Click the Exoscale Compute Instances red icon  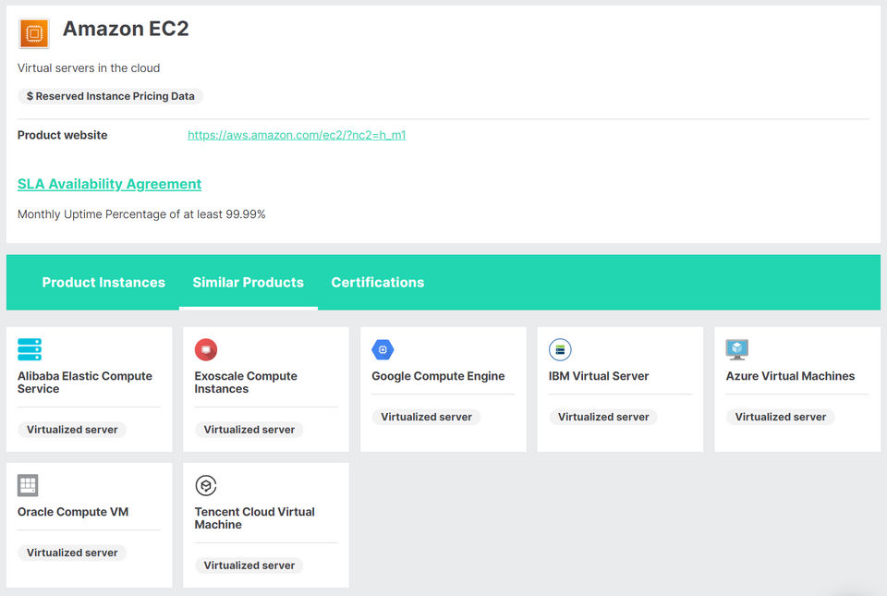point(206,349)
